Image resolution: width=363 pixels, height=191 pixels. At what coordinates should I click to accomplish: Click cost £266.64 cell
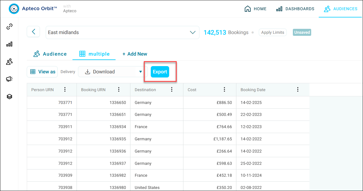pyautogui.click(x=210, y=151)
